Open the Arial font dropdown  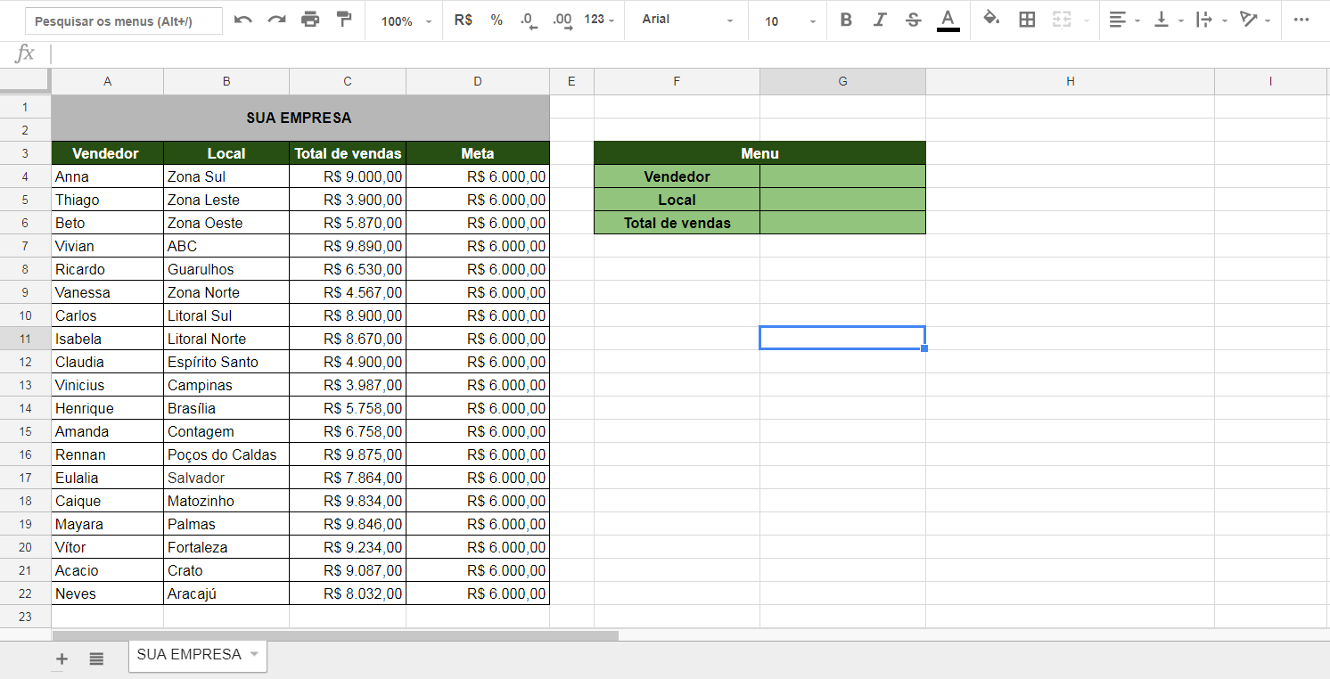tap(687, 20)
